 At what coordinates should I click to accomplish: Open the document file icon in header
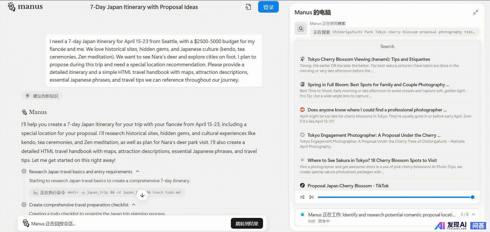[248, 7]
